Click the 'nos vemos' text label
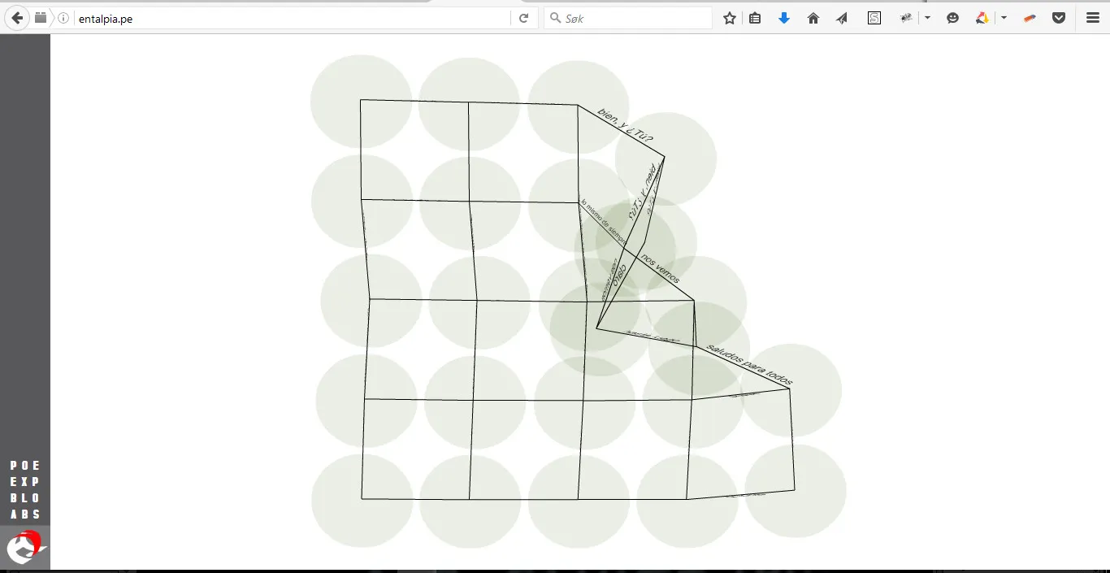The image size is (1110, 573). coord(660,270)
